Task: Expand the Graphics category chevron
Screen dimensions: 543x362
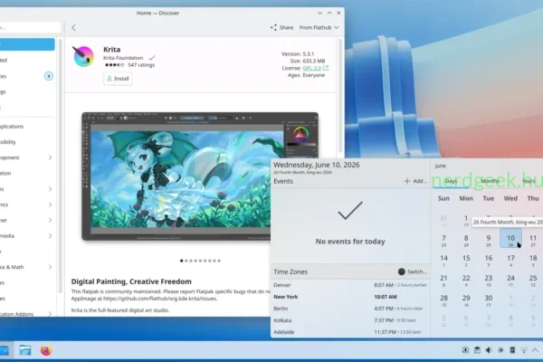Action: click(50, 205)
